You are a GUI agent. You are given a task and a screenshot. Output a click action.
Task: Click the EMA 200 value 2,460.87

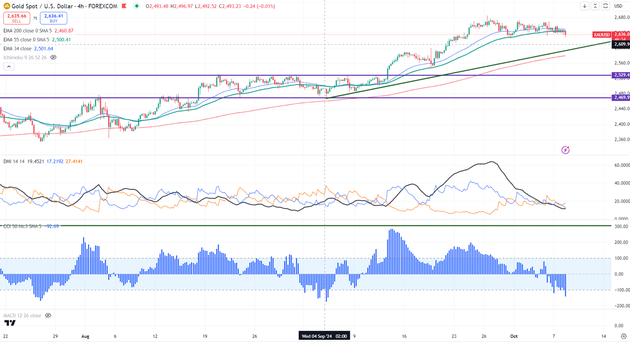(x=64, y=31)
